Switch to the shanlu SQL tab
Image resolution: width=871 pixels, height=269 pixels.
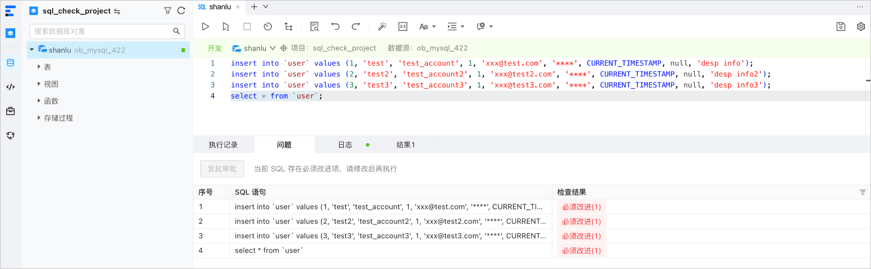(x=219, y=7)
